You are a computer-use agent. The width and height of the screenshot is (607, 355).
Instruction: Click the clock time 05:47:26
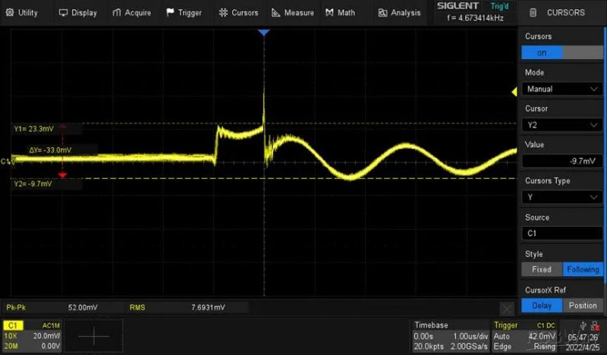coord(583,338)
